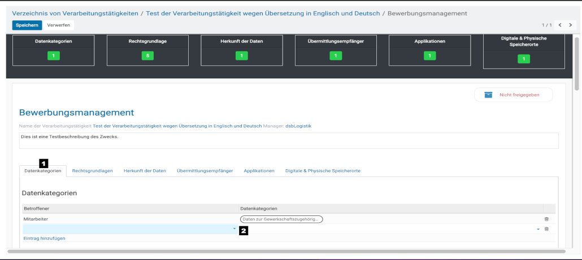582x260 pixels.
Task: Click the purpose description text field
Action: pos(288,140)
